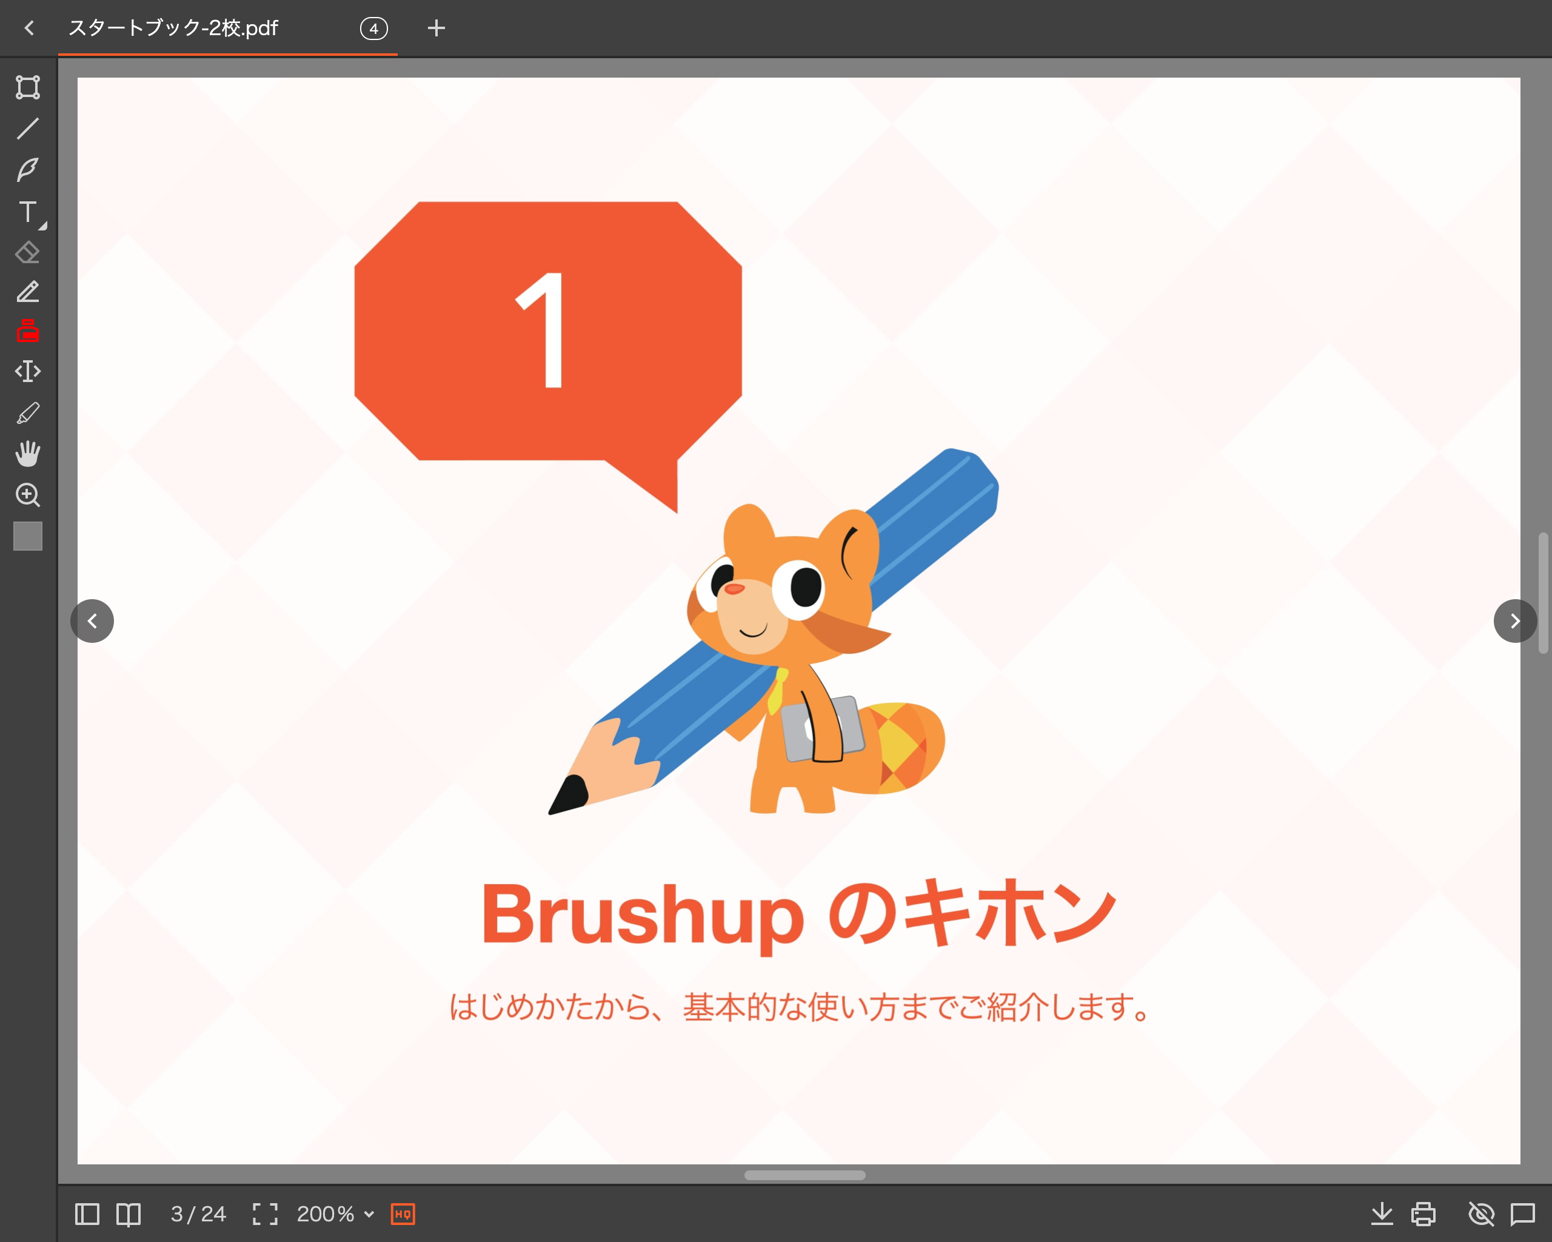Viewport: 1552px width, 1242px height.
Task: Select the pen curve tool
Action: pyautogui.click(x=28, y=170)
